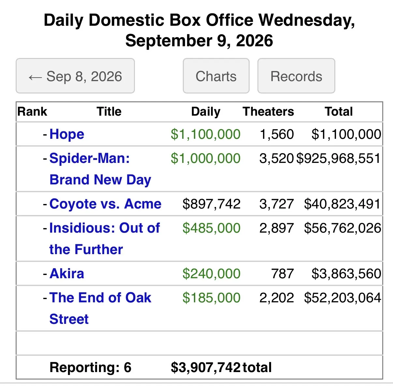Viewport: 393px width, 389px height.
Task: Select Spider-Man's $925,968,551 total
Action: coord(339,158)
